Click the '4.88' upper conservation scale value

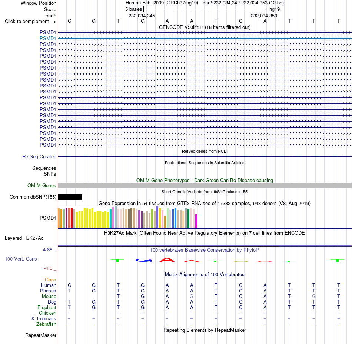47,250
